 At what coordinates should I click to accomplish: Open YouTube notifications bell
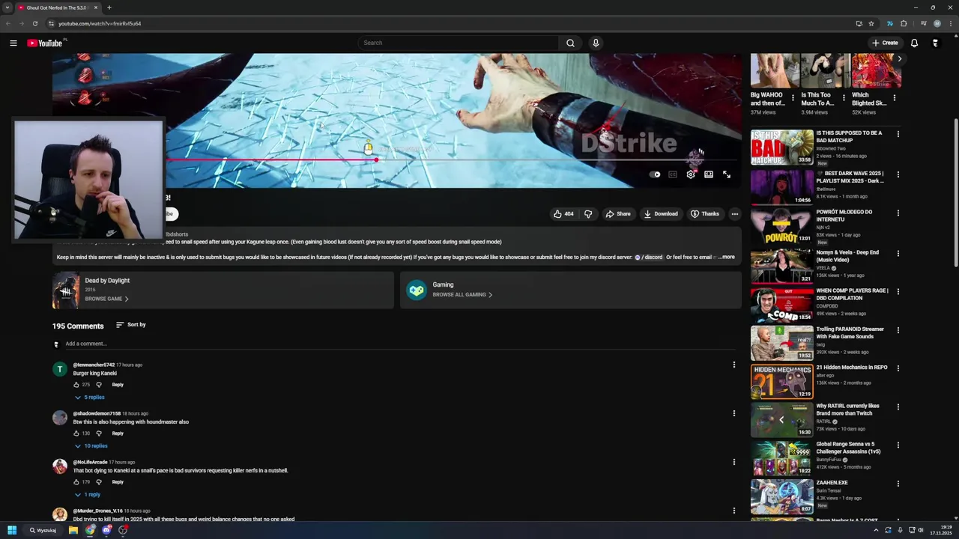point(914,43)
